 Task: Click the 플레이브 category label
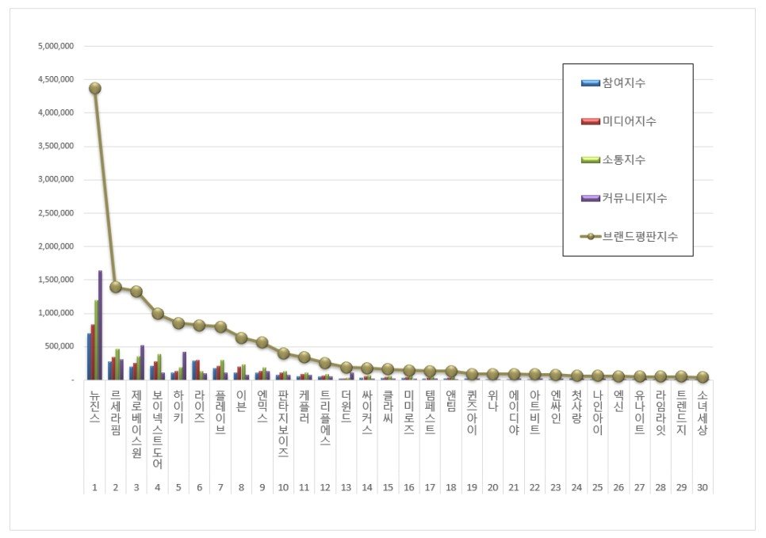[220, 412]
